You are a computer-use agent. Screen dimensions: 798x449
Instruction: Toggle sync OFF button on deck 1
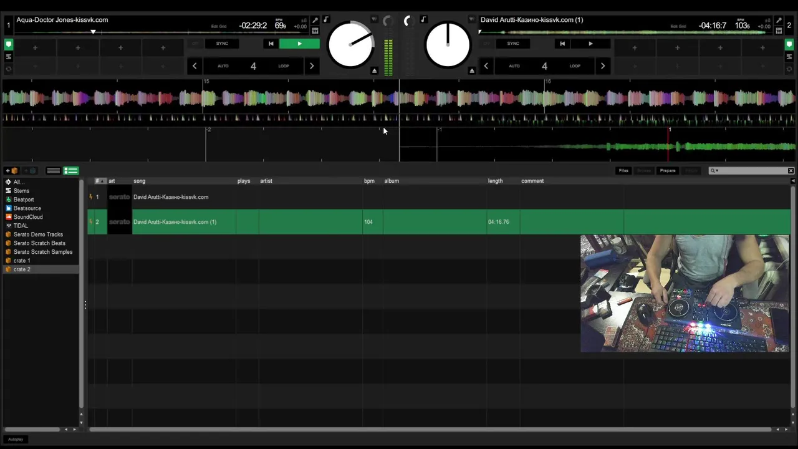coord(195,44)
